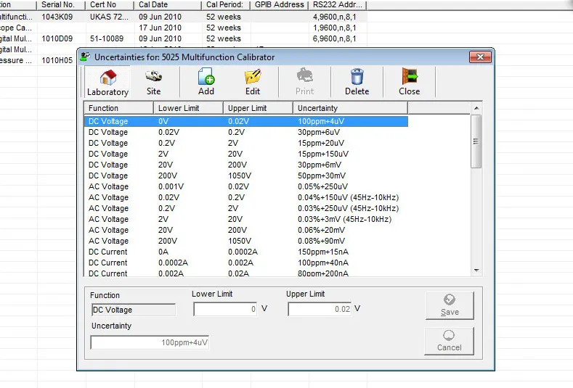Click the Cancel button
This screenshot has width=573, height=388.
tap(449, 341)
